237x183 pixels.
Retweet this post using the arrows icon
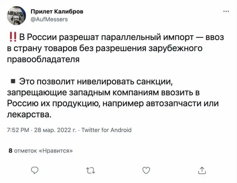pyautogui.click(x=90, y=170)
